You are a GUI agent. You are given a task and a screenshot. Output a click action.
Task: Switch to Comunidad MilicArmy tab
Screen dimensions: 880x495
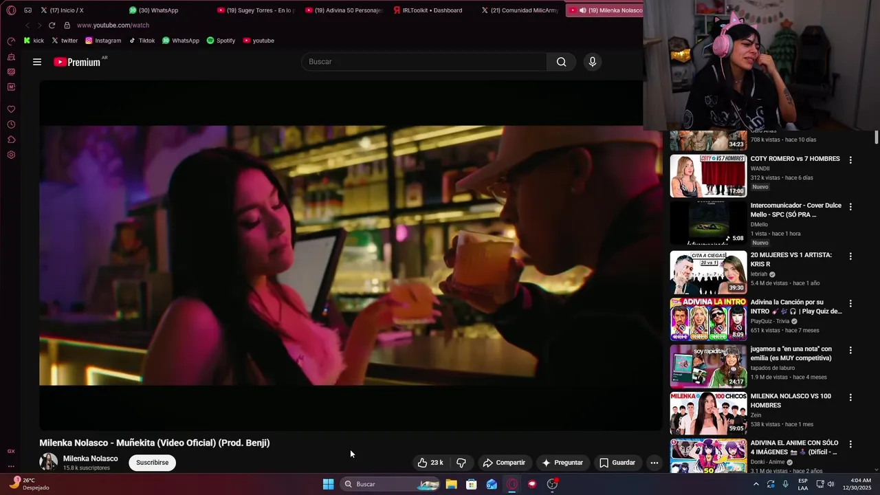pyautogui.click(x=520, y=10)
